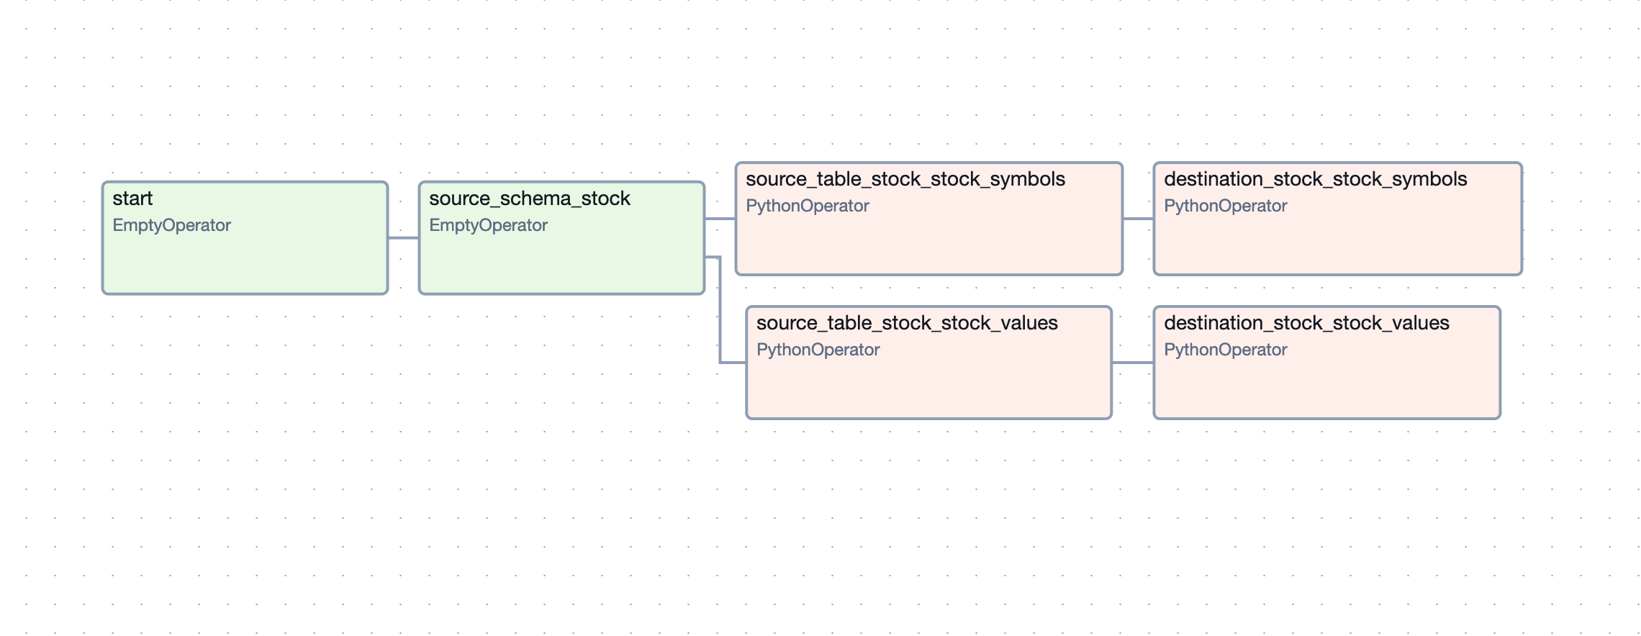Click PythonOperator label under destination_stock_stock_values
This screenshot has height=636, width=1641.
[1226, 350]
